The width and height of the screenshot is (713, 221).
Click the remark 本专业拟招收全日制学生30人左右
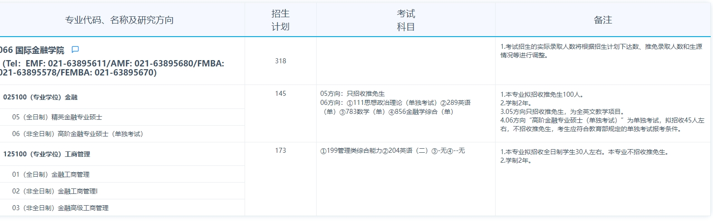(x=584, y=152)
